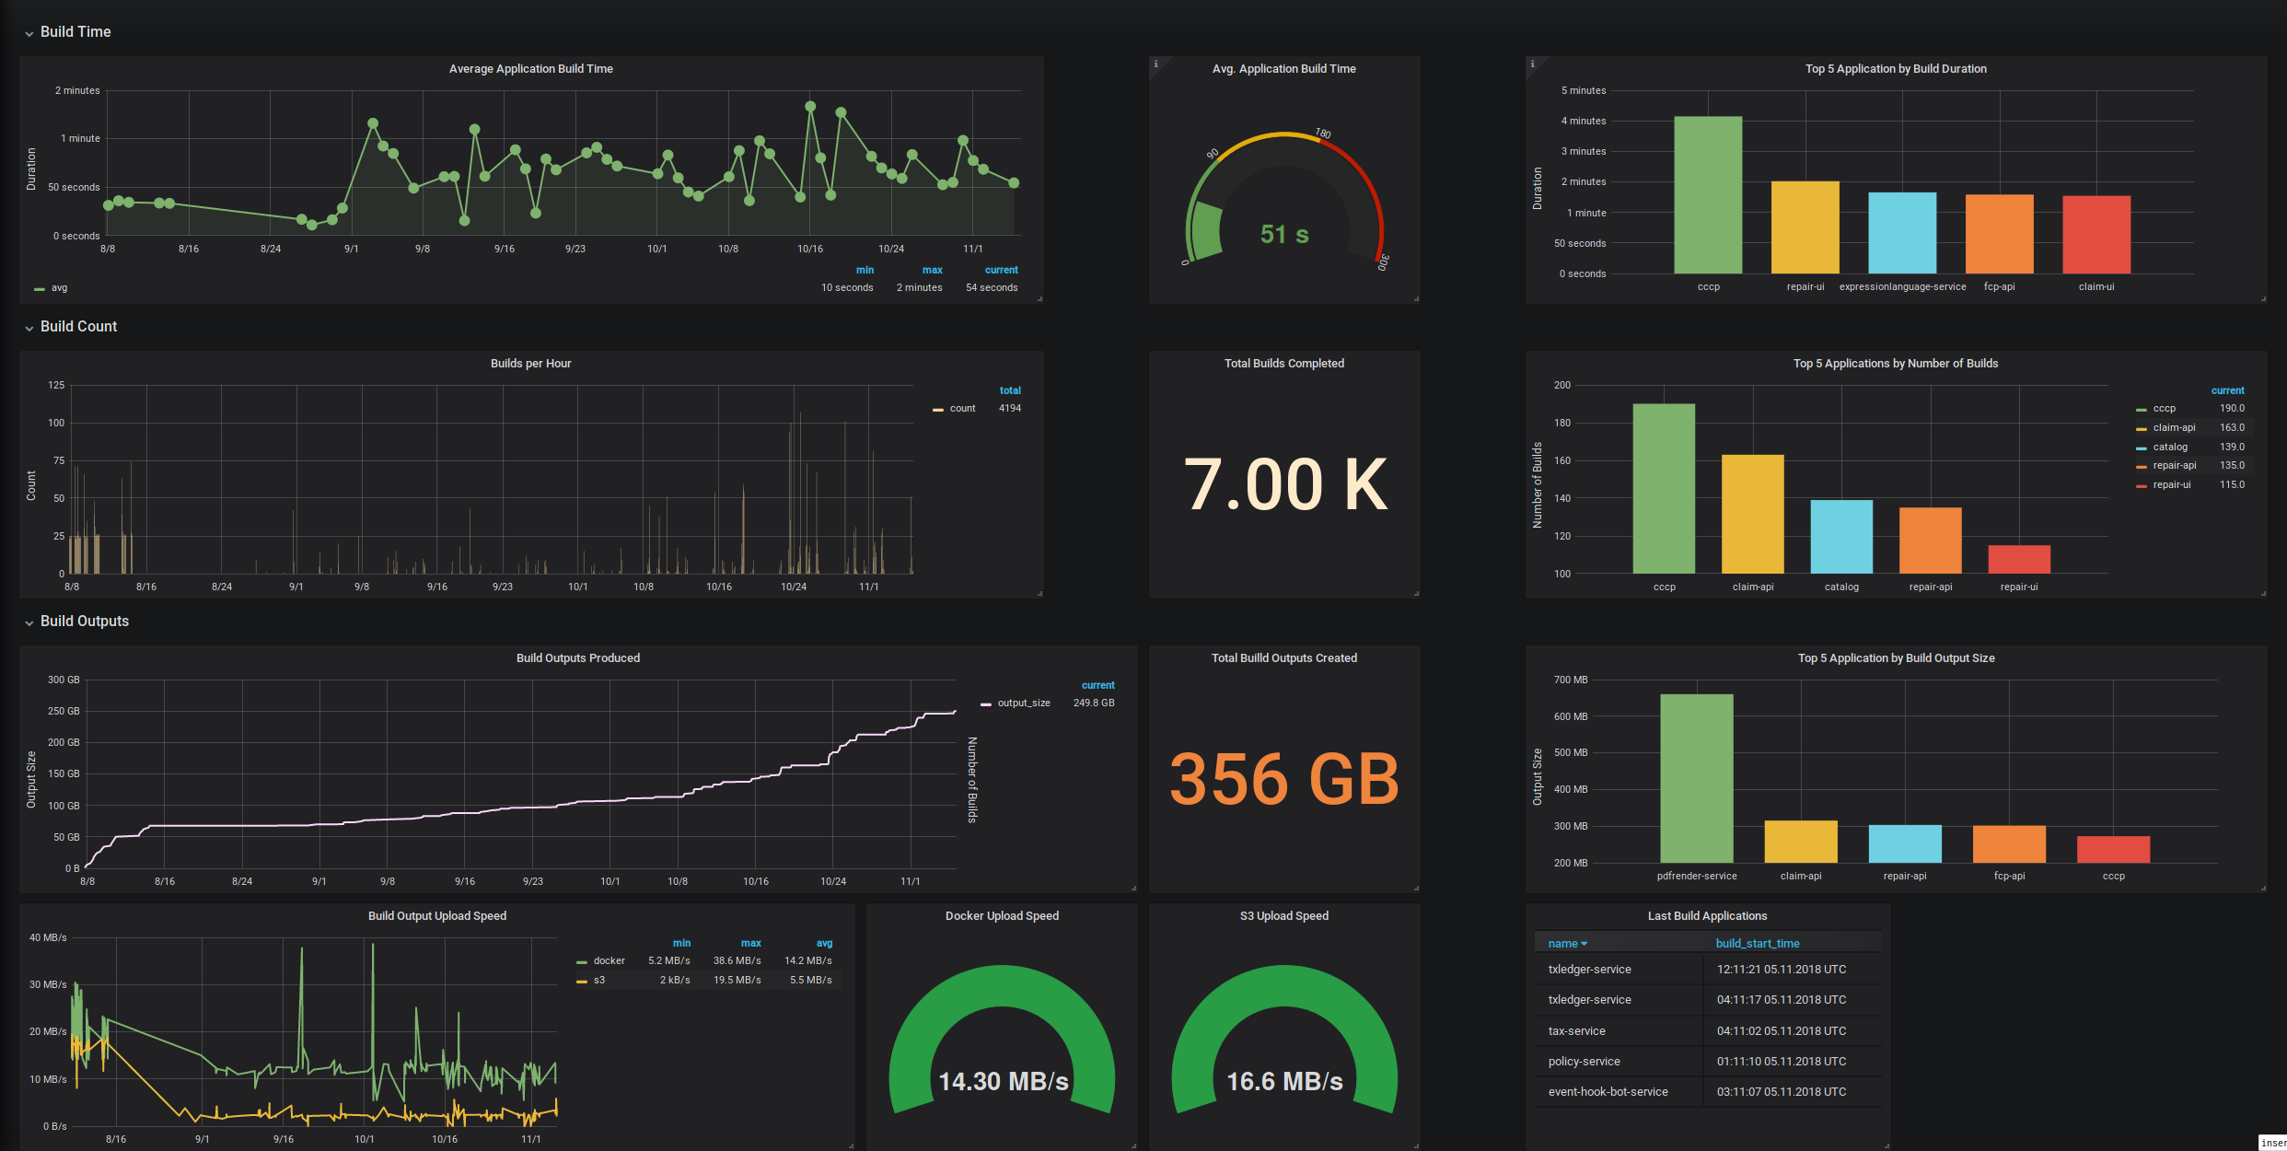The width and height of the screenshot is (2287, 1151).
Task: Open Build Outputs Produced panel title menu
Action: pos(577,658)
